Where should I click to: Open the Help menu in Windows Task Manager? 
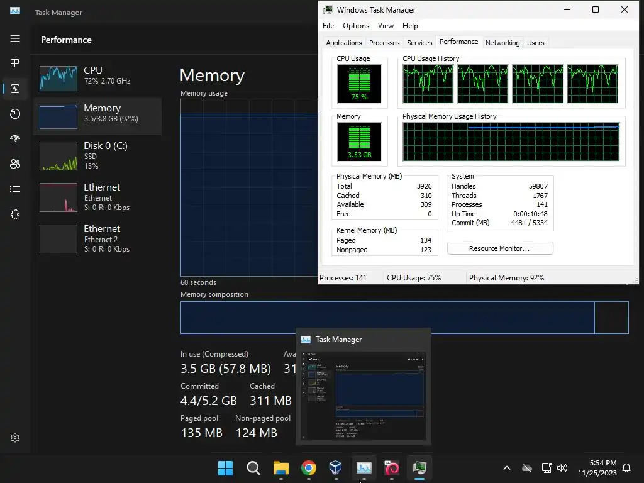click(410, 25)
